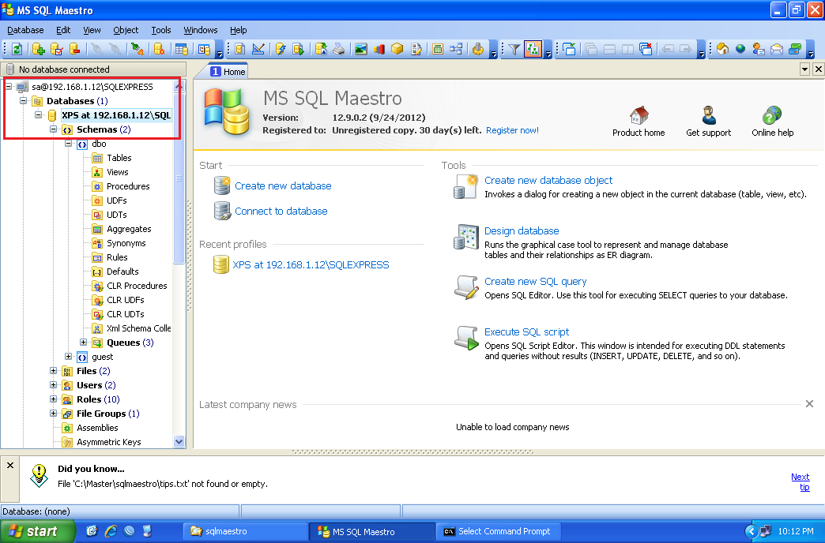Click the green plug connection toolbar icon
The image size is (825, 543).
pos(137,50)
